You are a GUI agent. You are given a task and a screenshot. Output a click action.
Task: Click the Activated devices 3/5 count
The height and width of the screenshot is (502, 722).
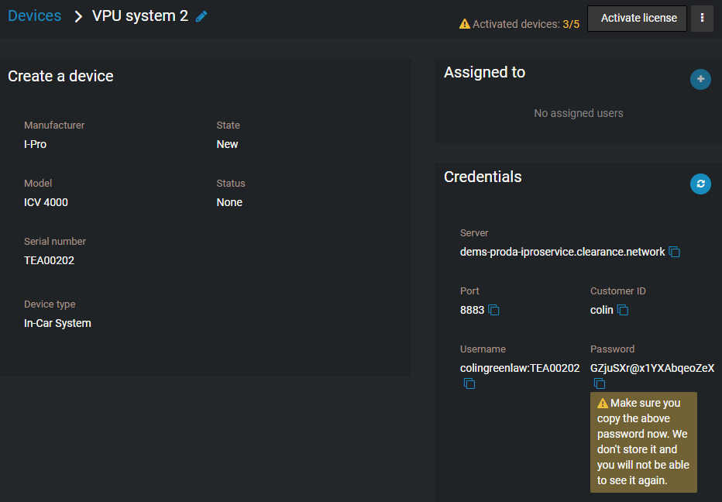coord(571,25)
